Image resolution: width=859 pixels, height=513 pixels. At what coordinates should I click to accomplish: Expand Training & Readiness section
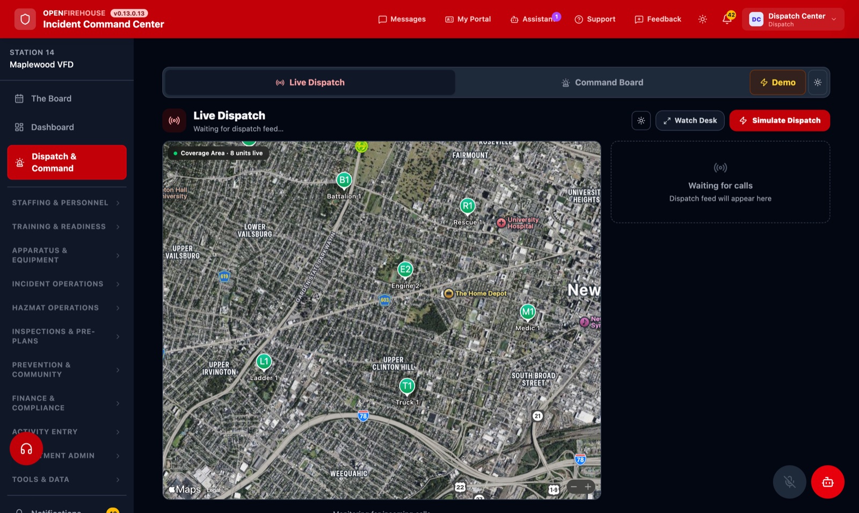coord(67,227)
